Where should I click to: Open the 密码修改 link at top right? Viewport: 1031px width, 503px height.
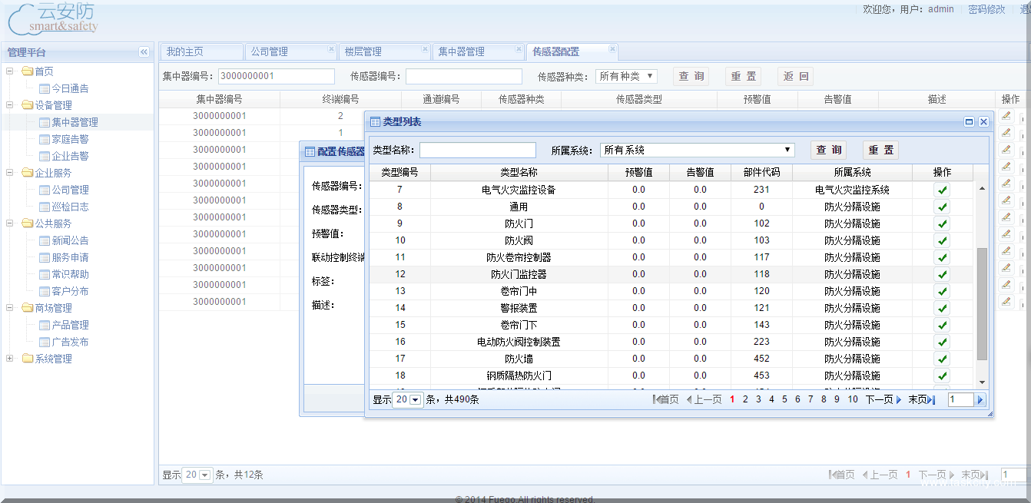coord(986,9)
